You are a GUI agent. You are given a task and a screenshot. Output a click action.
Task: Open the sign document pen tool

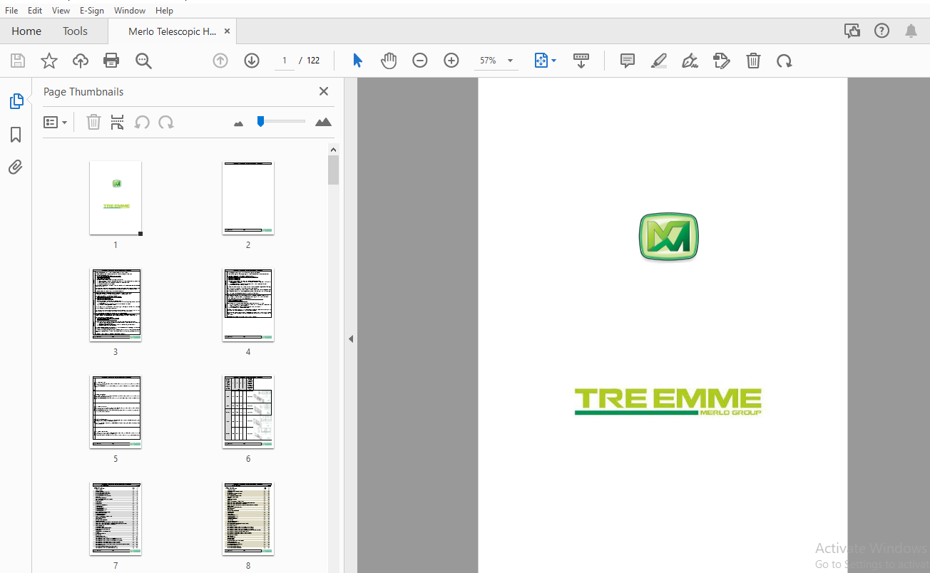(690, 61)
